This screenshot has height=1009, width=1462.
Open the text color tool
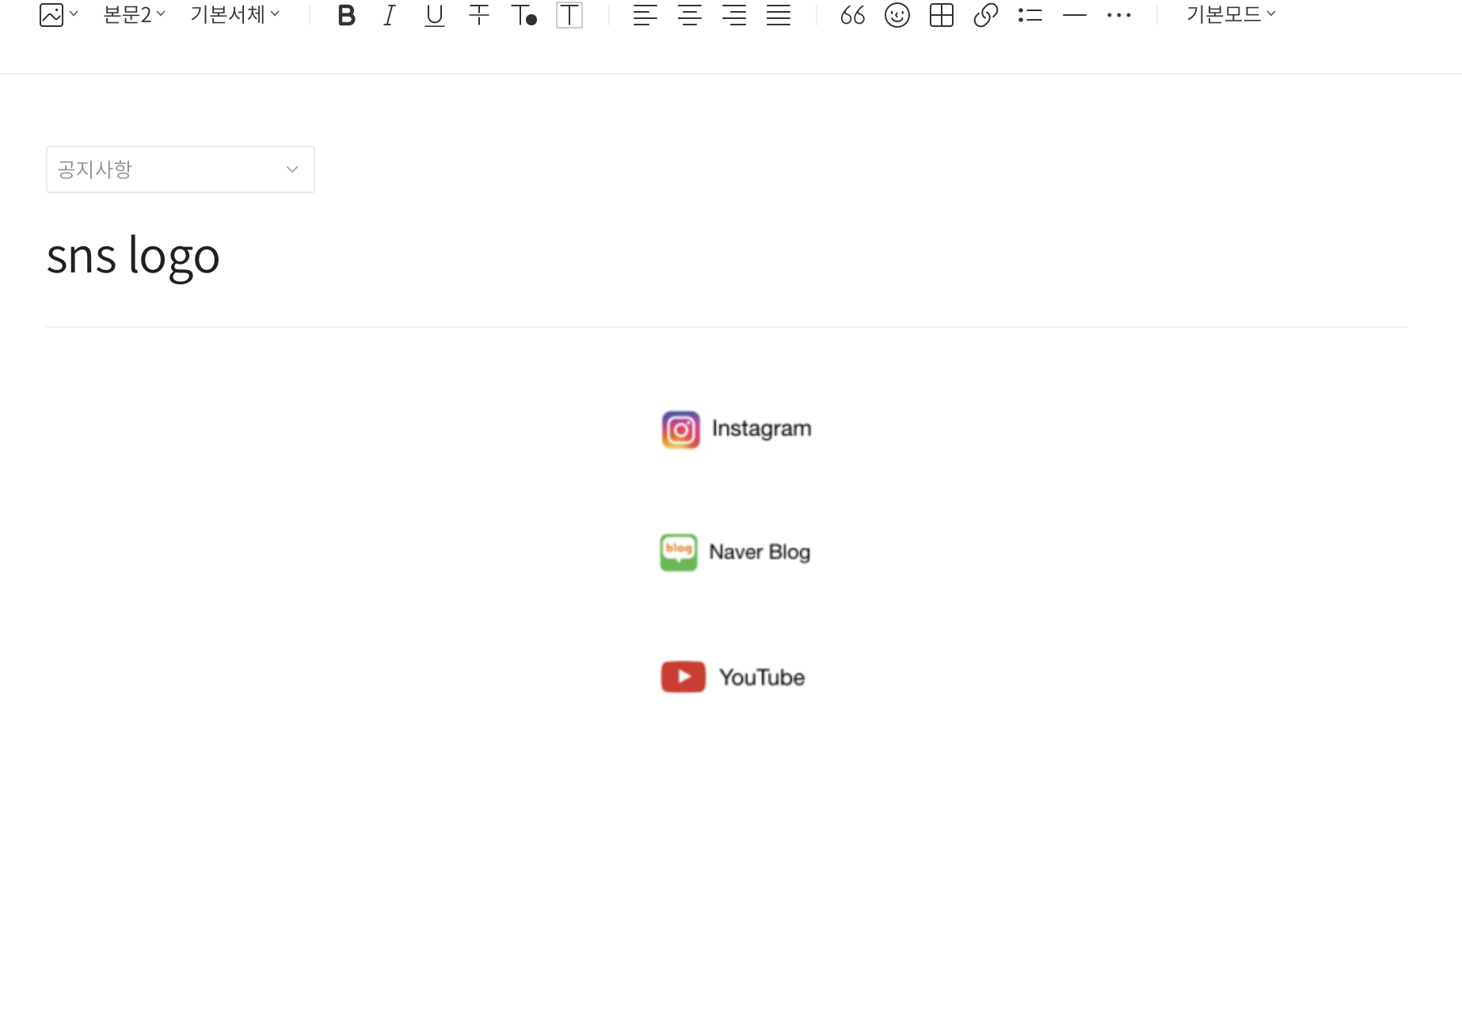524,15
